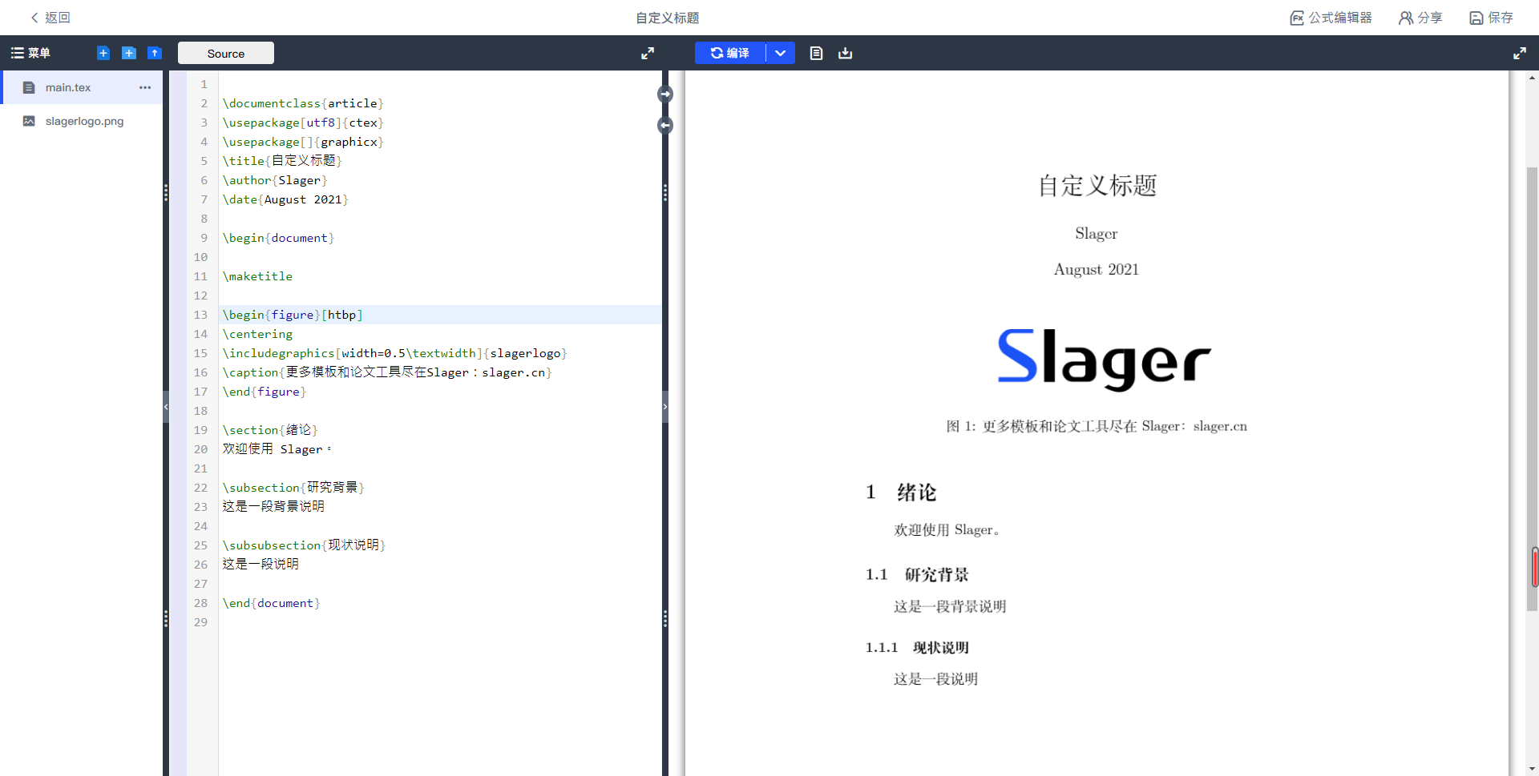
Task: Sync code position to PDF with right arrow
Action: click(x=665, y=94)
